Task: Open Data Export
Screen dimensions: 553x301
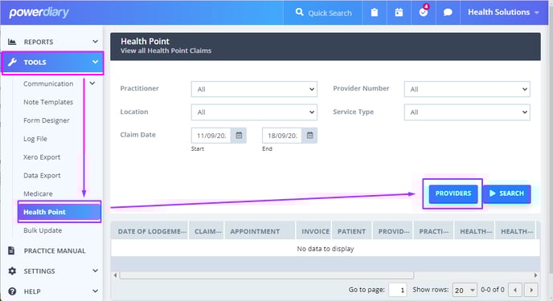Action: tap(42, 175)
